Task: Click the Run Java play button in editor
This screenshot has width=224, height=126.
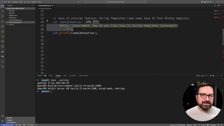Action: (215, 6)
